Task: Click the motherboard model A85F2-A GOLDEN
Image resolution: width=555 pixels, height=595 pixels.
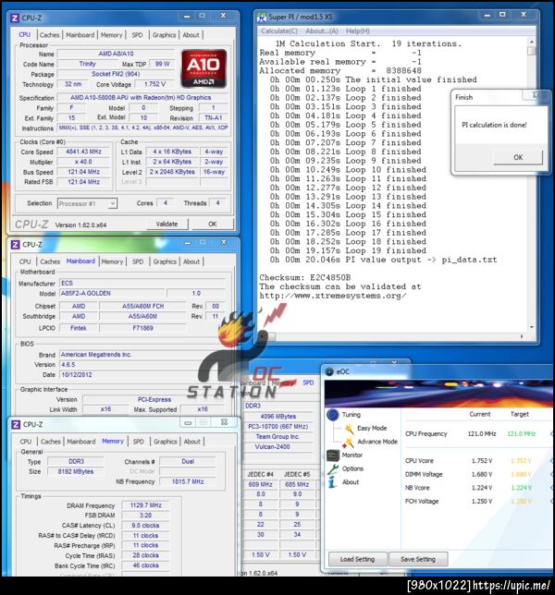Action: coord(112,293)
